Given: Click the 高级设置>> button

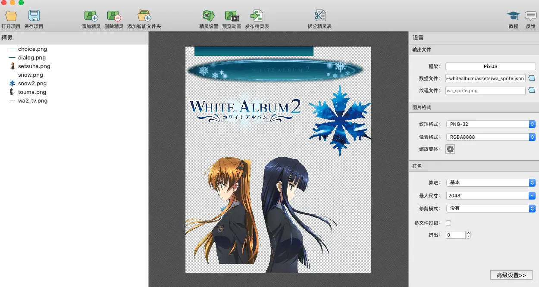Looking at the screenshot, I should pyautogui.click(x=511, y=275).
